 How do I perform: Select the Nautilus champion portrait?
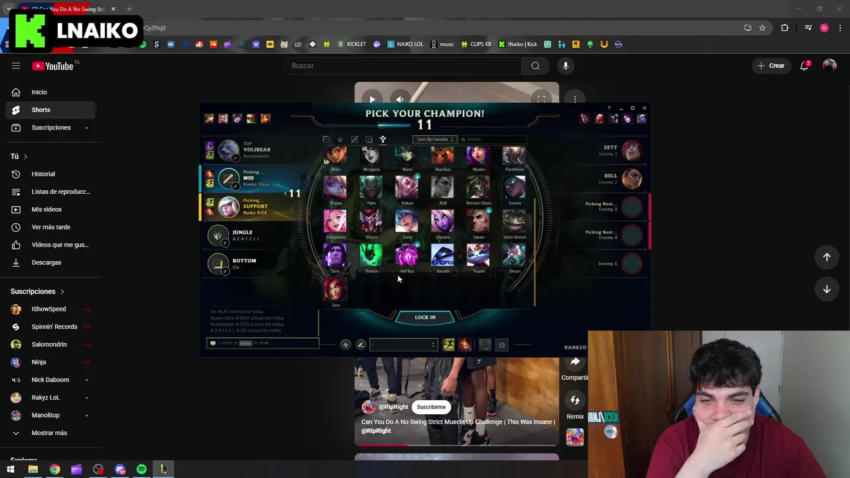click(x=443, y=156)
